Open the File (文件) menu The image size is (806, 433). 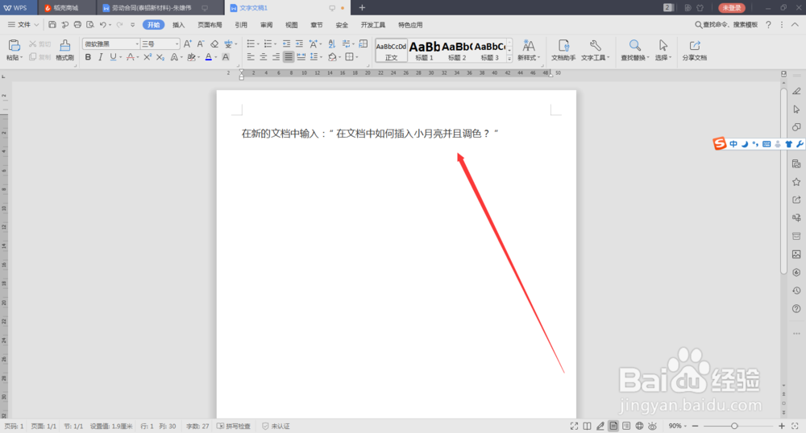click(23, 25)
